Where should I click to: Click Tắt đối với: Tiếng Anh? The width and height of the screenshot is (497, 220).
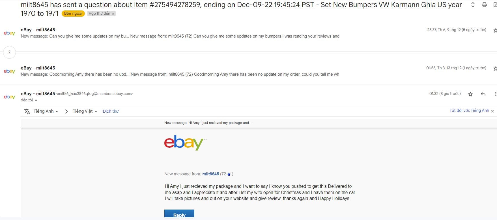(x=469, y=110)
